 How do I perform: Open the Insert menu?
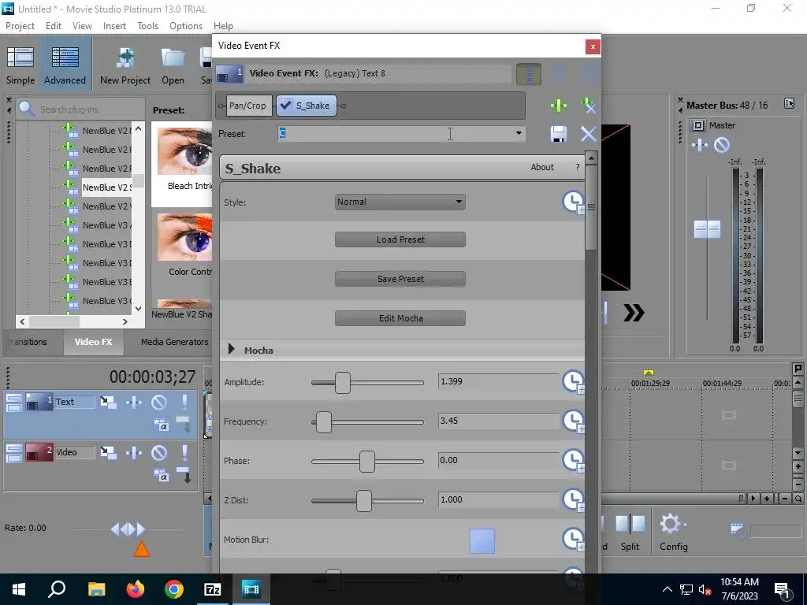point(114,26)
